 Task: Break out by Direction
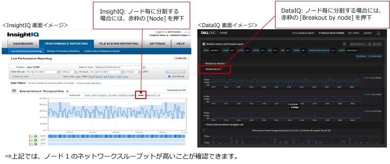pyautogui.click(x=122, y=96)
